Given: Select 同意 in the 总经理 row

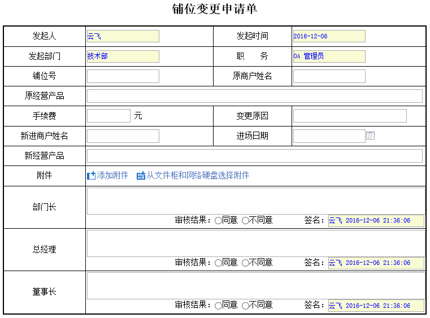Looking at the screenshot, I should [218, 263].
